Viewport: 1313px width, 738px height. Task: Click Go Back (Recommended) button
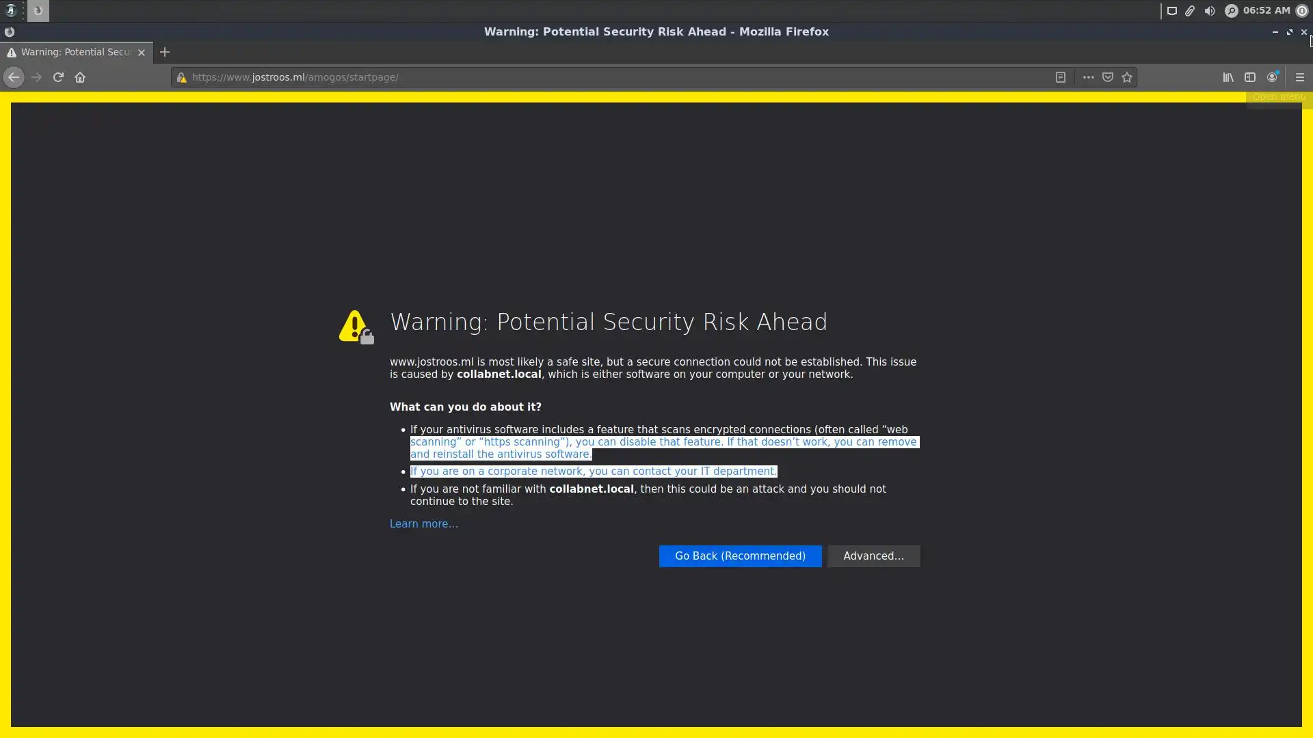(x=740, y=556)
